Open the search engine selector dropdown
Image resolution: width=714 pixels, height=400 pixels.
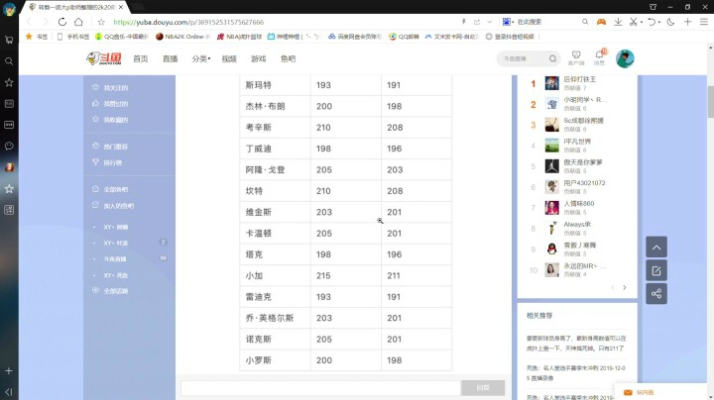point(508,22)
